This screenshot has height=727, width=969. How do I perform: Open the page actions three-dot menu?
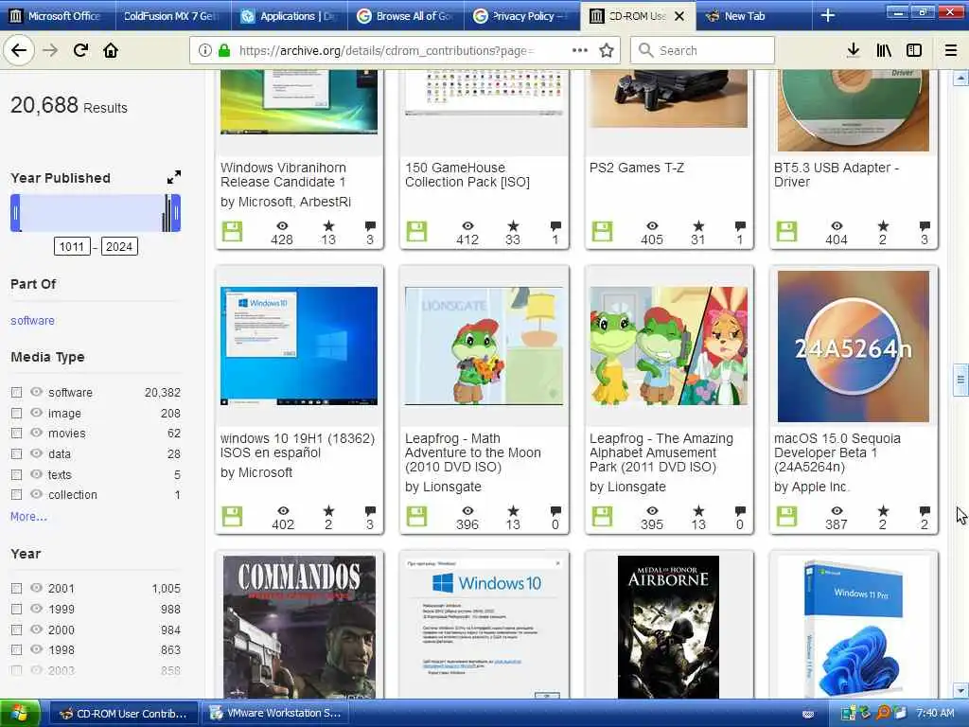tap(580, 51)
